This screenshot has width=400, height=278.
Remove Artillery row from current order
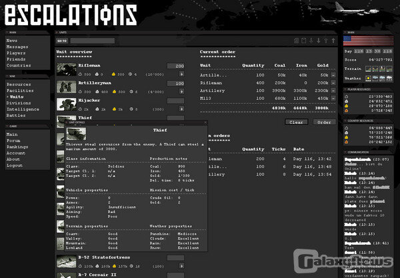pos(333,90)
